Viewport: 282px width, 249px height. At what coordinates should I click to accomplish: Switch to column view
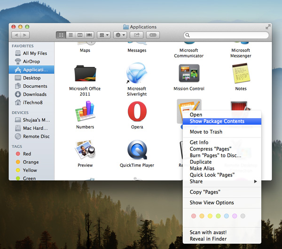pyautogui.click(x=80, y=35)
